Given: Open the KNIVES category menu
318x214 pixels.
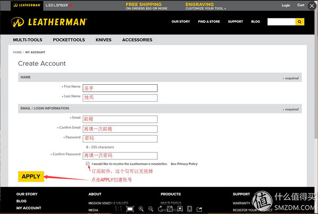Looking at the screenshot, I should (x=103, y=40).
